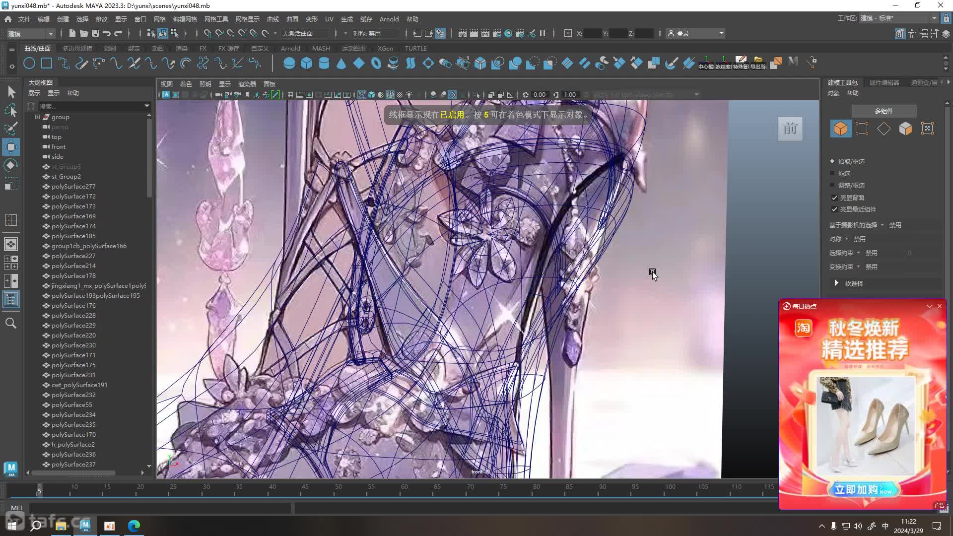Open the 变换约束 dropdown
953x536 pixels.
[x=858, y=267]
